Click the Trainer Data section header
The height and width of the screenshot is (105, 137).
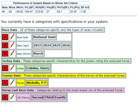click(x=63, y=75)
